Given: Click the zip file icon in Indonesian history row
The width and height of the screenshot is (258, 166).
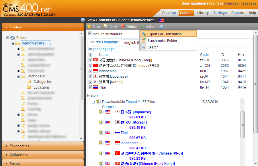Looking at the screenshot, I should [x=101, y=143].
